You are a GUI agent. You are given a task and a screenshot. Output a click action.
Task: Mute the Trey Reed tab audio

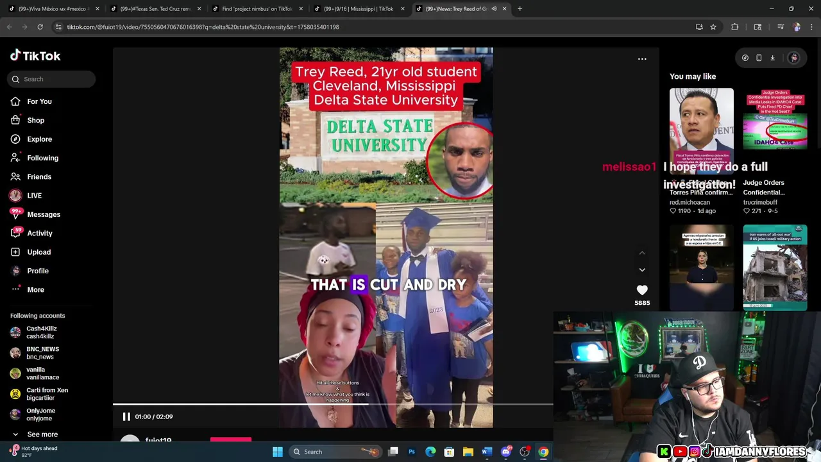(x=494, y=9)
